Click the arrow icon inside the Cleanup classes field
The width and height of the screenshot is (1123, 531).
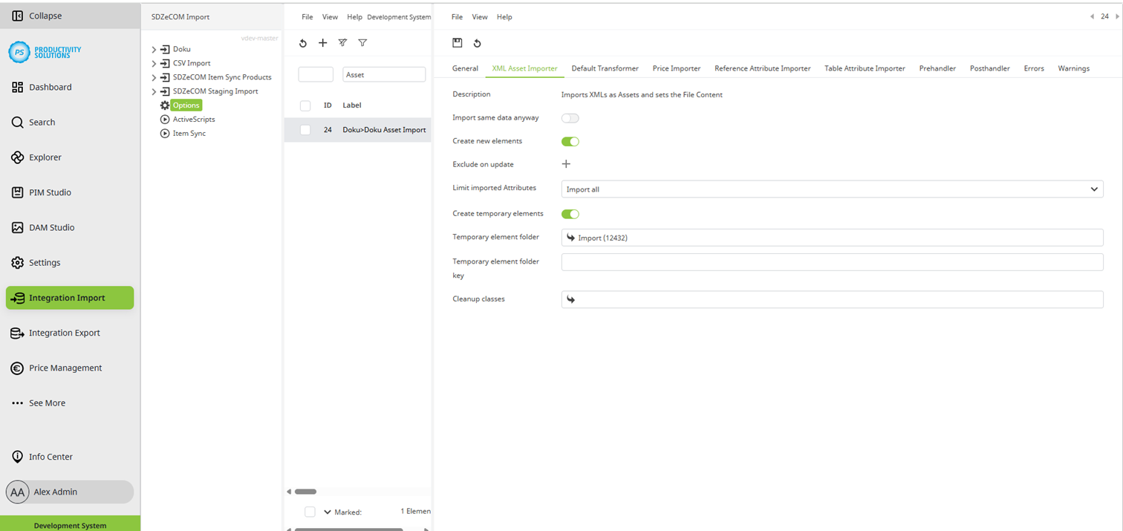tap(569, 299)
